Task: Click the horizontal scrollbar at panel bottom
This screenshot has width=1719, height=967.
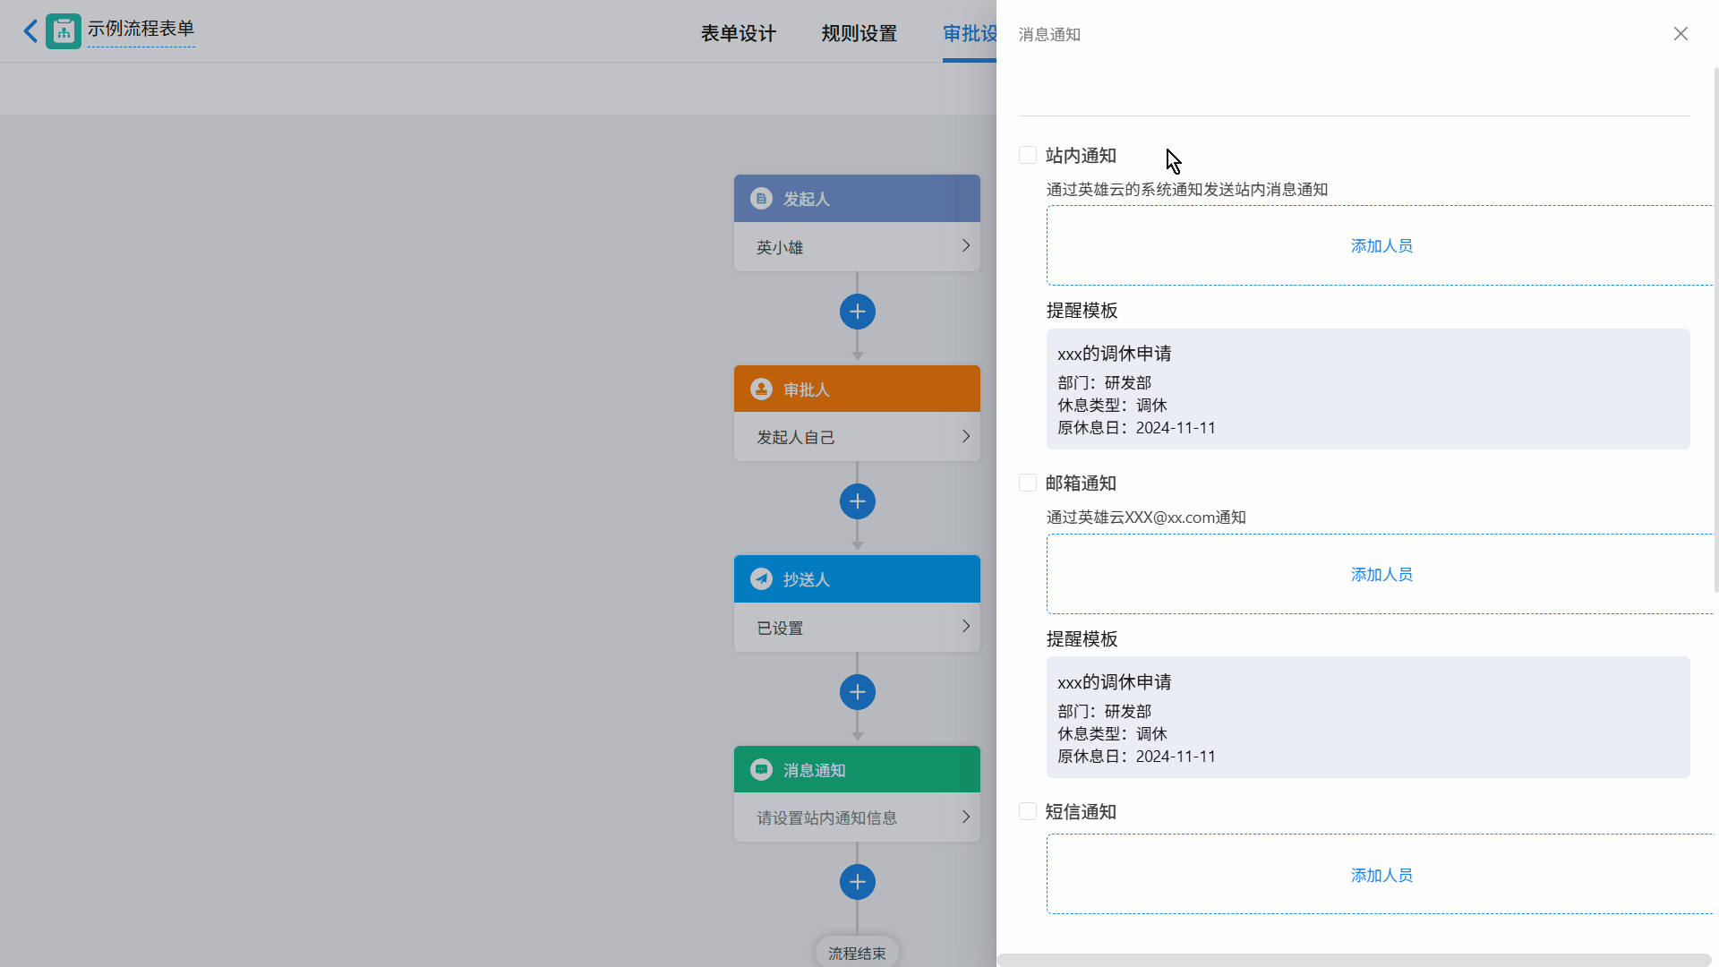Action: tap(1352, 960)
